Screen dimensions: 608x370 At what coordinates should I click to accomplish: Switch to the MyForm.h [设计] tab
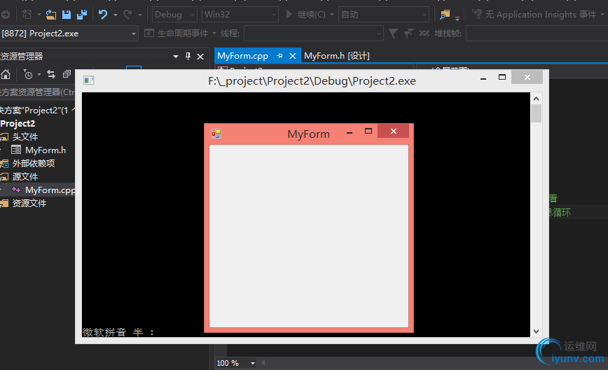[336, 56]
